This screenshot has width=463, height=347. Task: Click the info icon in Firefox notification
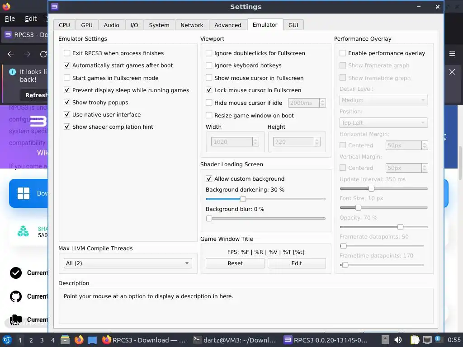tap(12, 72)
